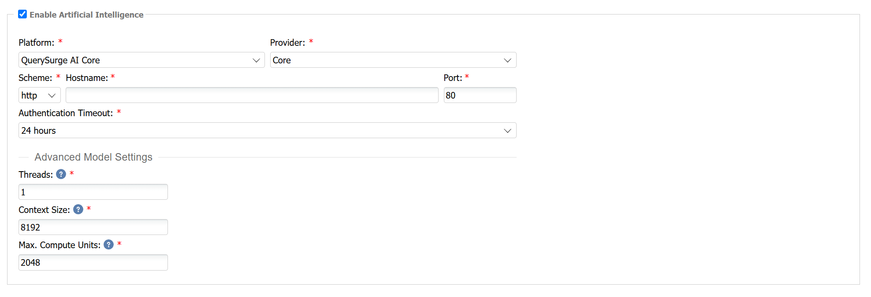Screen dimensions: 871x297
Task: Click the Context Size field containing 8192
Action: point(93,227)
